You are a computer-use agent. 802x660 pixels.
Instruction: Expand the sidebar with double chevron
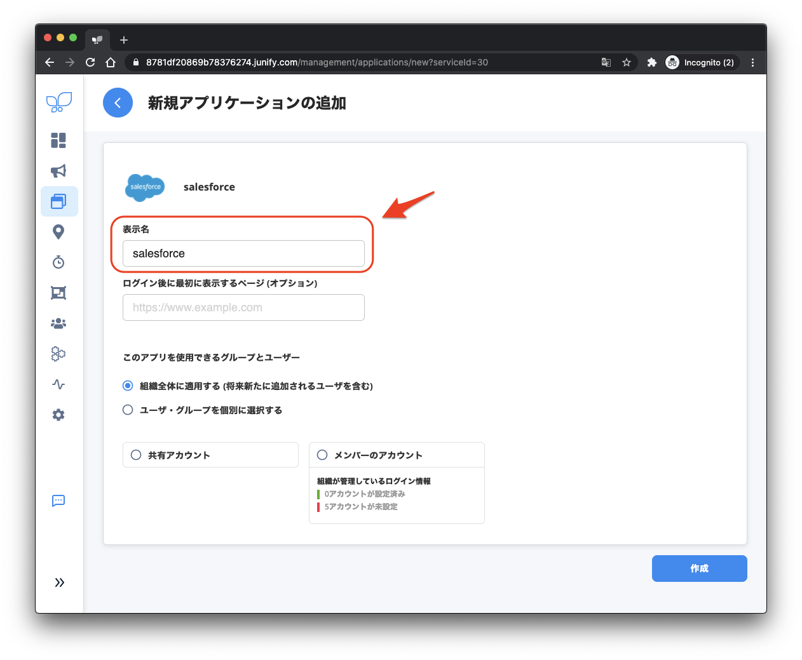(x=59, y=583)
